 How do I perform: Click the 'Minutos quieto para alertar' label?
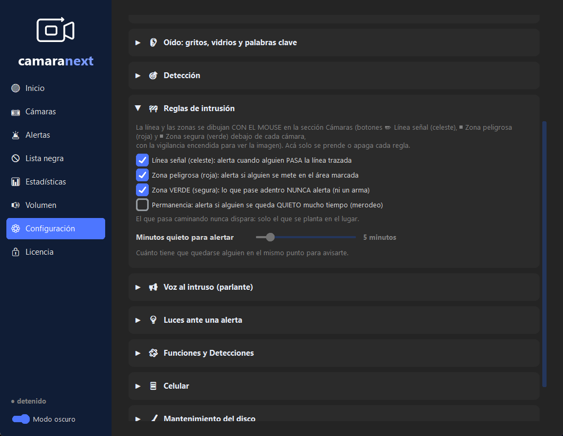pos(185,237)
